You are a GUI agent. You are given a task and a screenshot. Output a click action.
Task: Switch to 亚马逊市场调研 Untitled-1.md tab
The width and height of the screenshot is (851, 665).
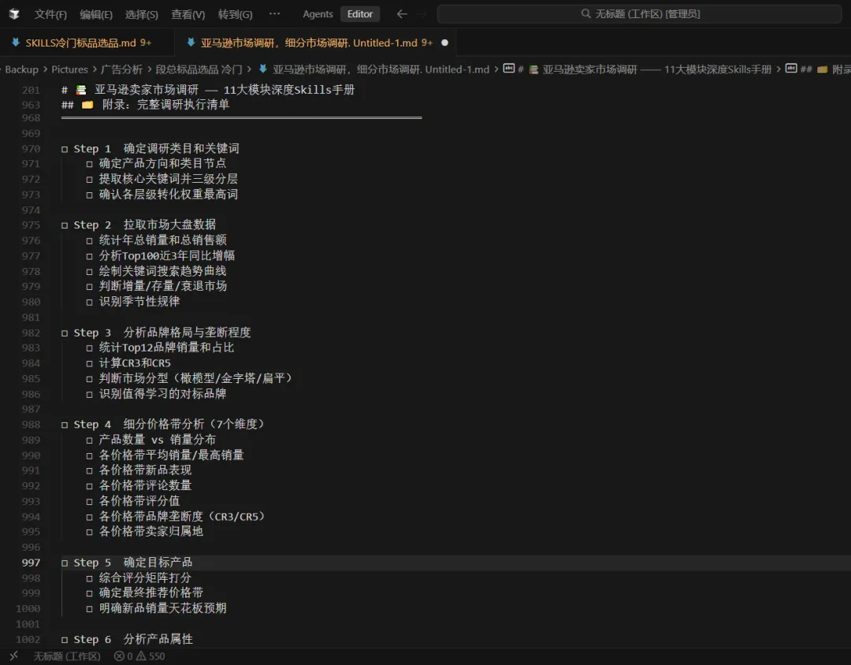[x=315, y=43]
